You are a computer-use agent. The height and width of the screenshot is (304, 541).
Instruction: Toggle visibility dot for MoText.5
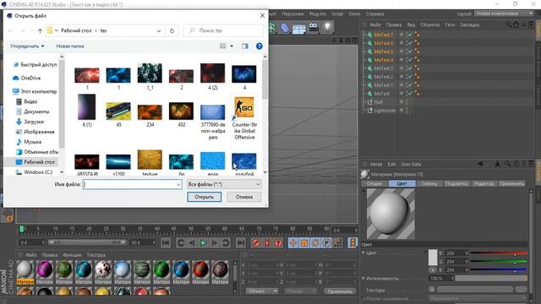pyautogui.click(x=402, y=52)
